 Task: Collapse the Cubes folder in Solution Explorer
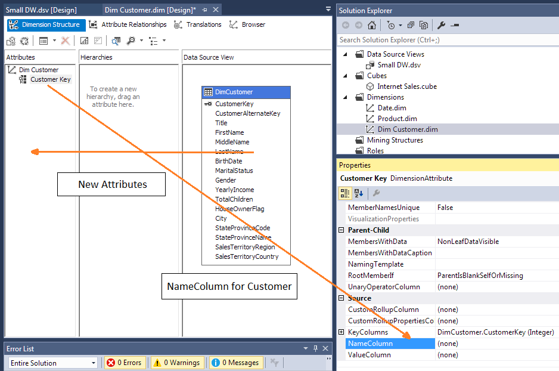tap(347, 76)
